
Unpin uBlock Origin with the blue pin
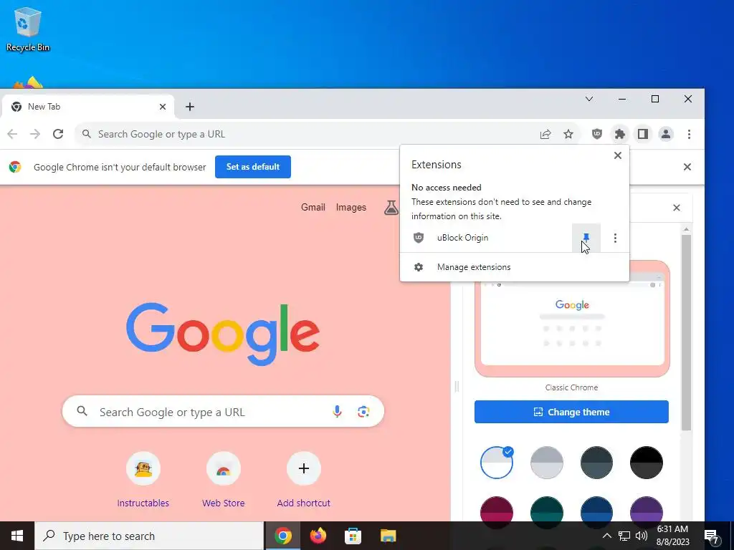click(x=586, y=238)
